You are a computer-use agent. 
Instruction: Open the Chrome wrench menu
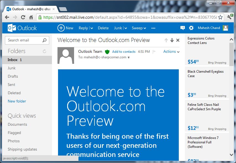pos(230,17)
